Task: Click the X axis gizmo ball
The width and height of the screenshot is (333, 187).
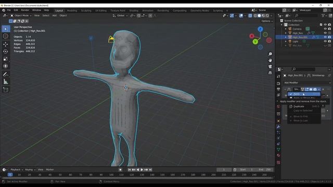Action: (x=252, y=36)
